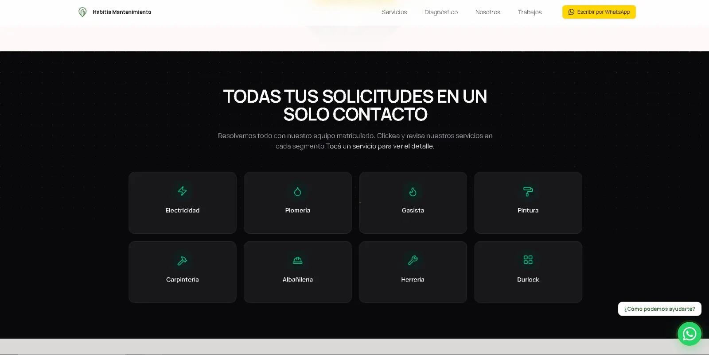Click the ¿Cómo podemos ayudarte? tooltip
This screenshot has width=709, height=355.
tap(660, 309)
